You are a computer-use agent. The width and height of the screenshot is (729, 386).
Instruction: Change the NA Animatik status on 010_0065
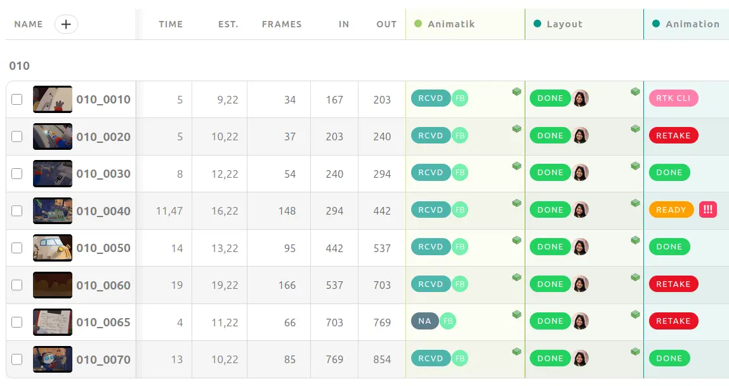(424, 321)
